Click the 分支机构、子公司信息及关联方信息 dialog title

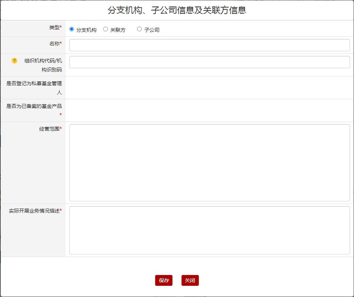pos(177,10)
